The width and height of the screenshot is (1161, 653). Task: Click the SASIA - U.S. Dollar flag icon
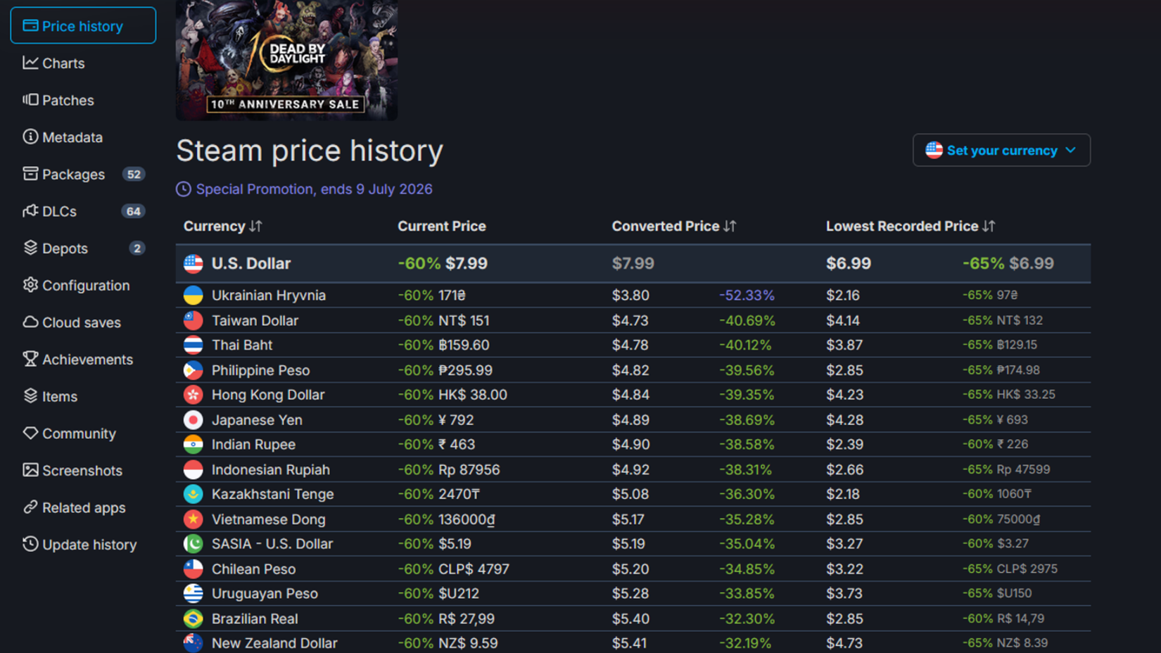pos(193,544)
